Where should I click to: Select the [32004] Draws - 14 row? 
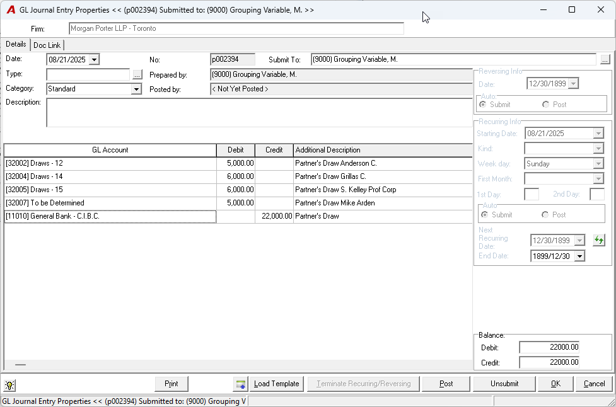[238, 176]
